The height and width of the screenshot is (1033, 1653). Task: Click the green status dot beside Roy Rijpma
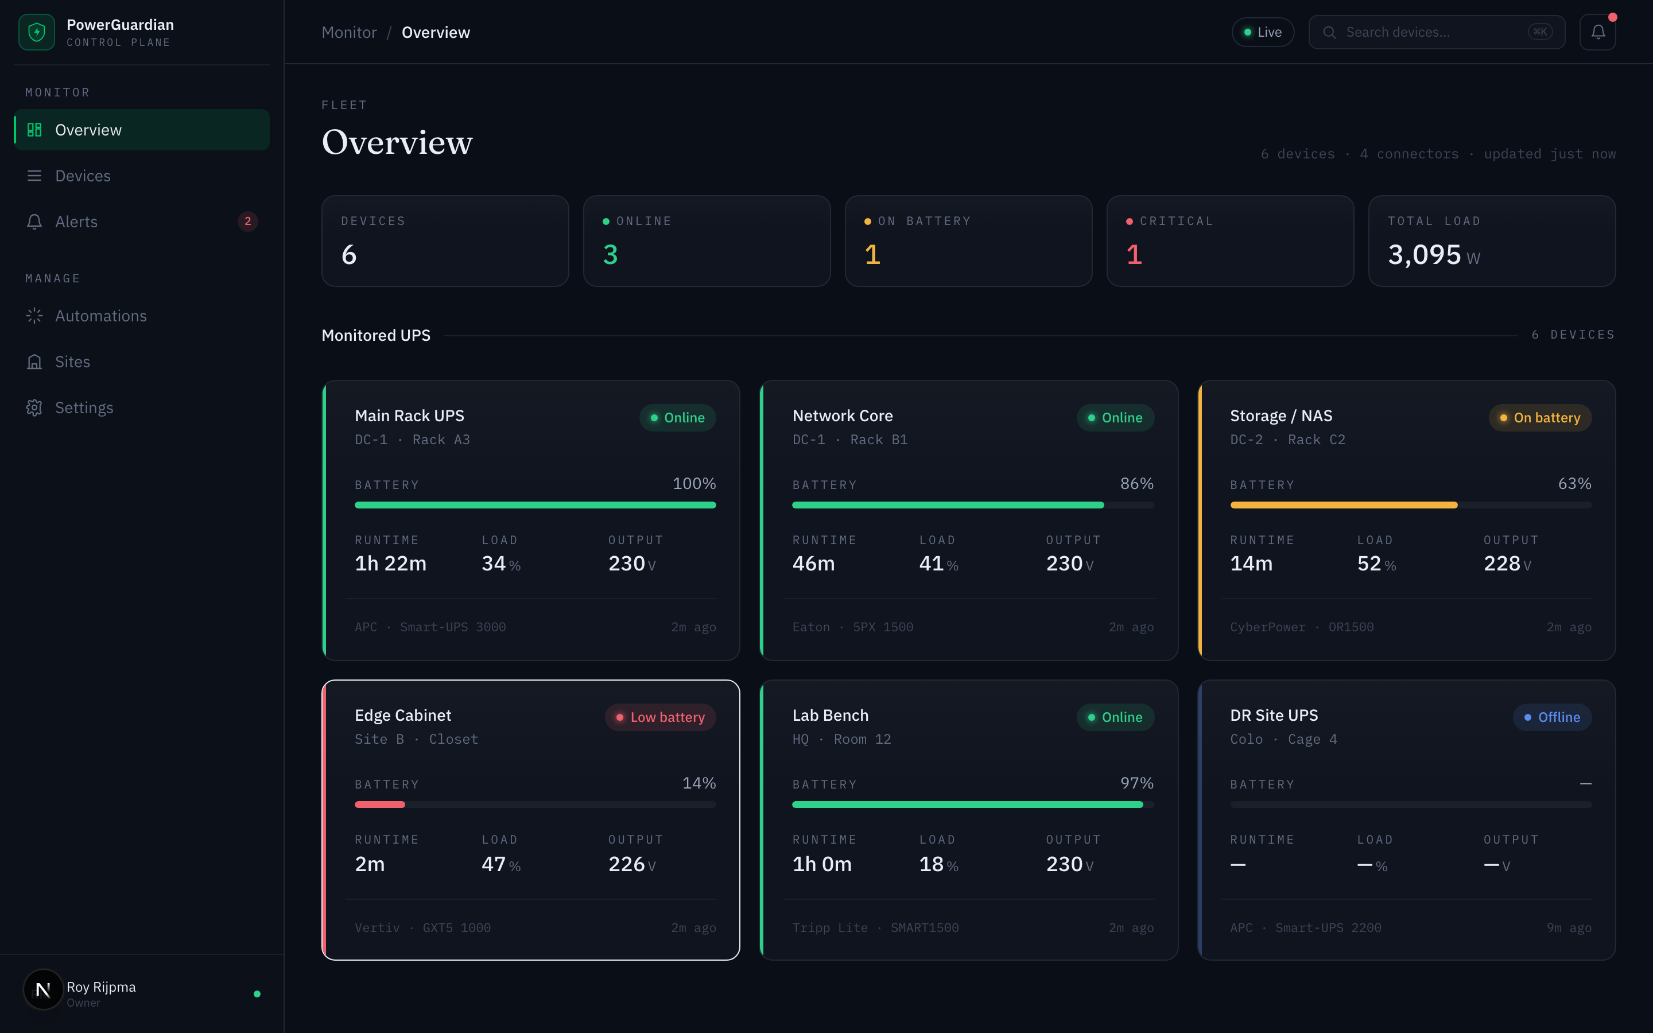pos(257,994)
